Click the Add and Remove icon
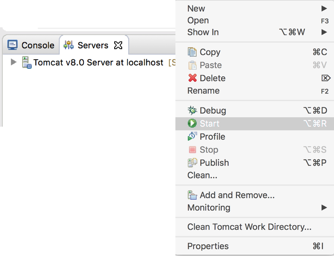The image size is (334, 256). tap(192, 195)
